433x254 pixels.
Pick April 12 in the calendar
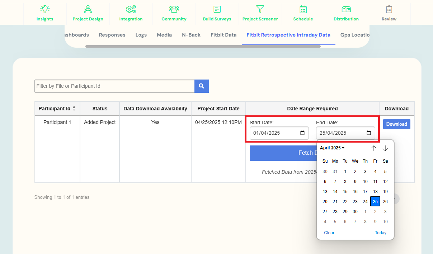385,182
